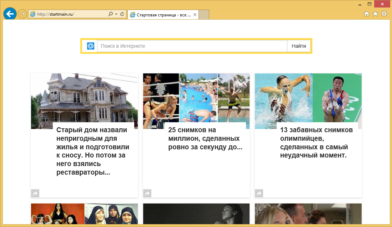Click the forward navigation arrow
The width and height of the screenshot is (392, 227).
(22, 14)
